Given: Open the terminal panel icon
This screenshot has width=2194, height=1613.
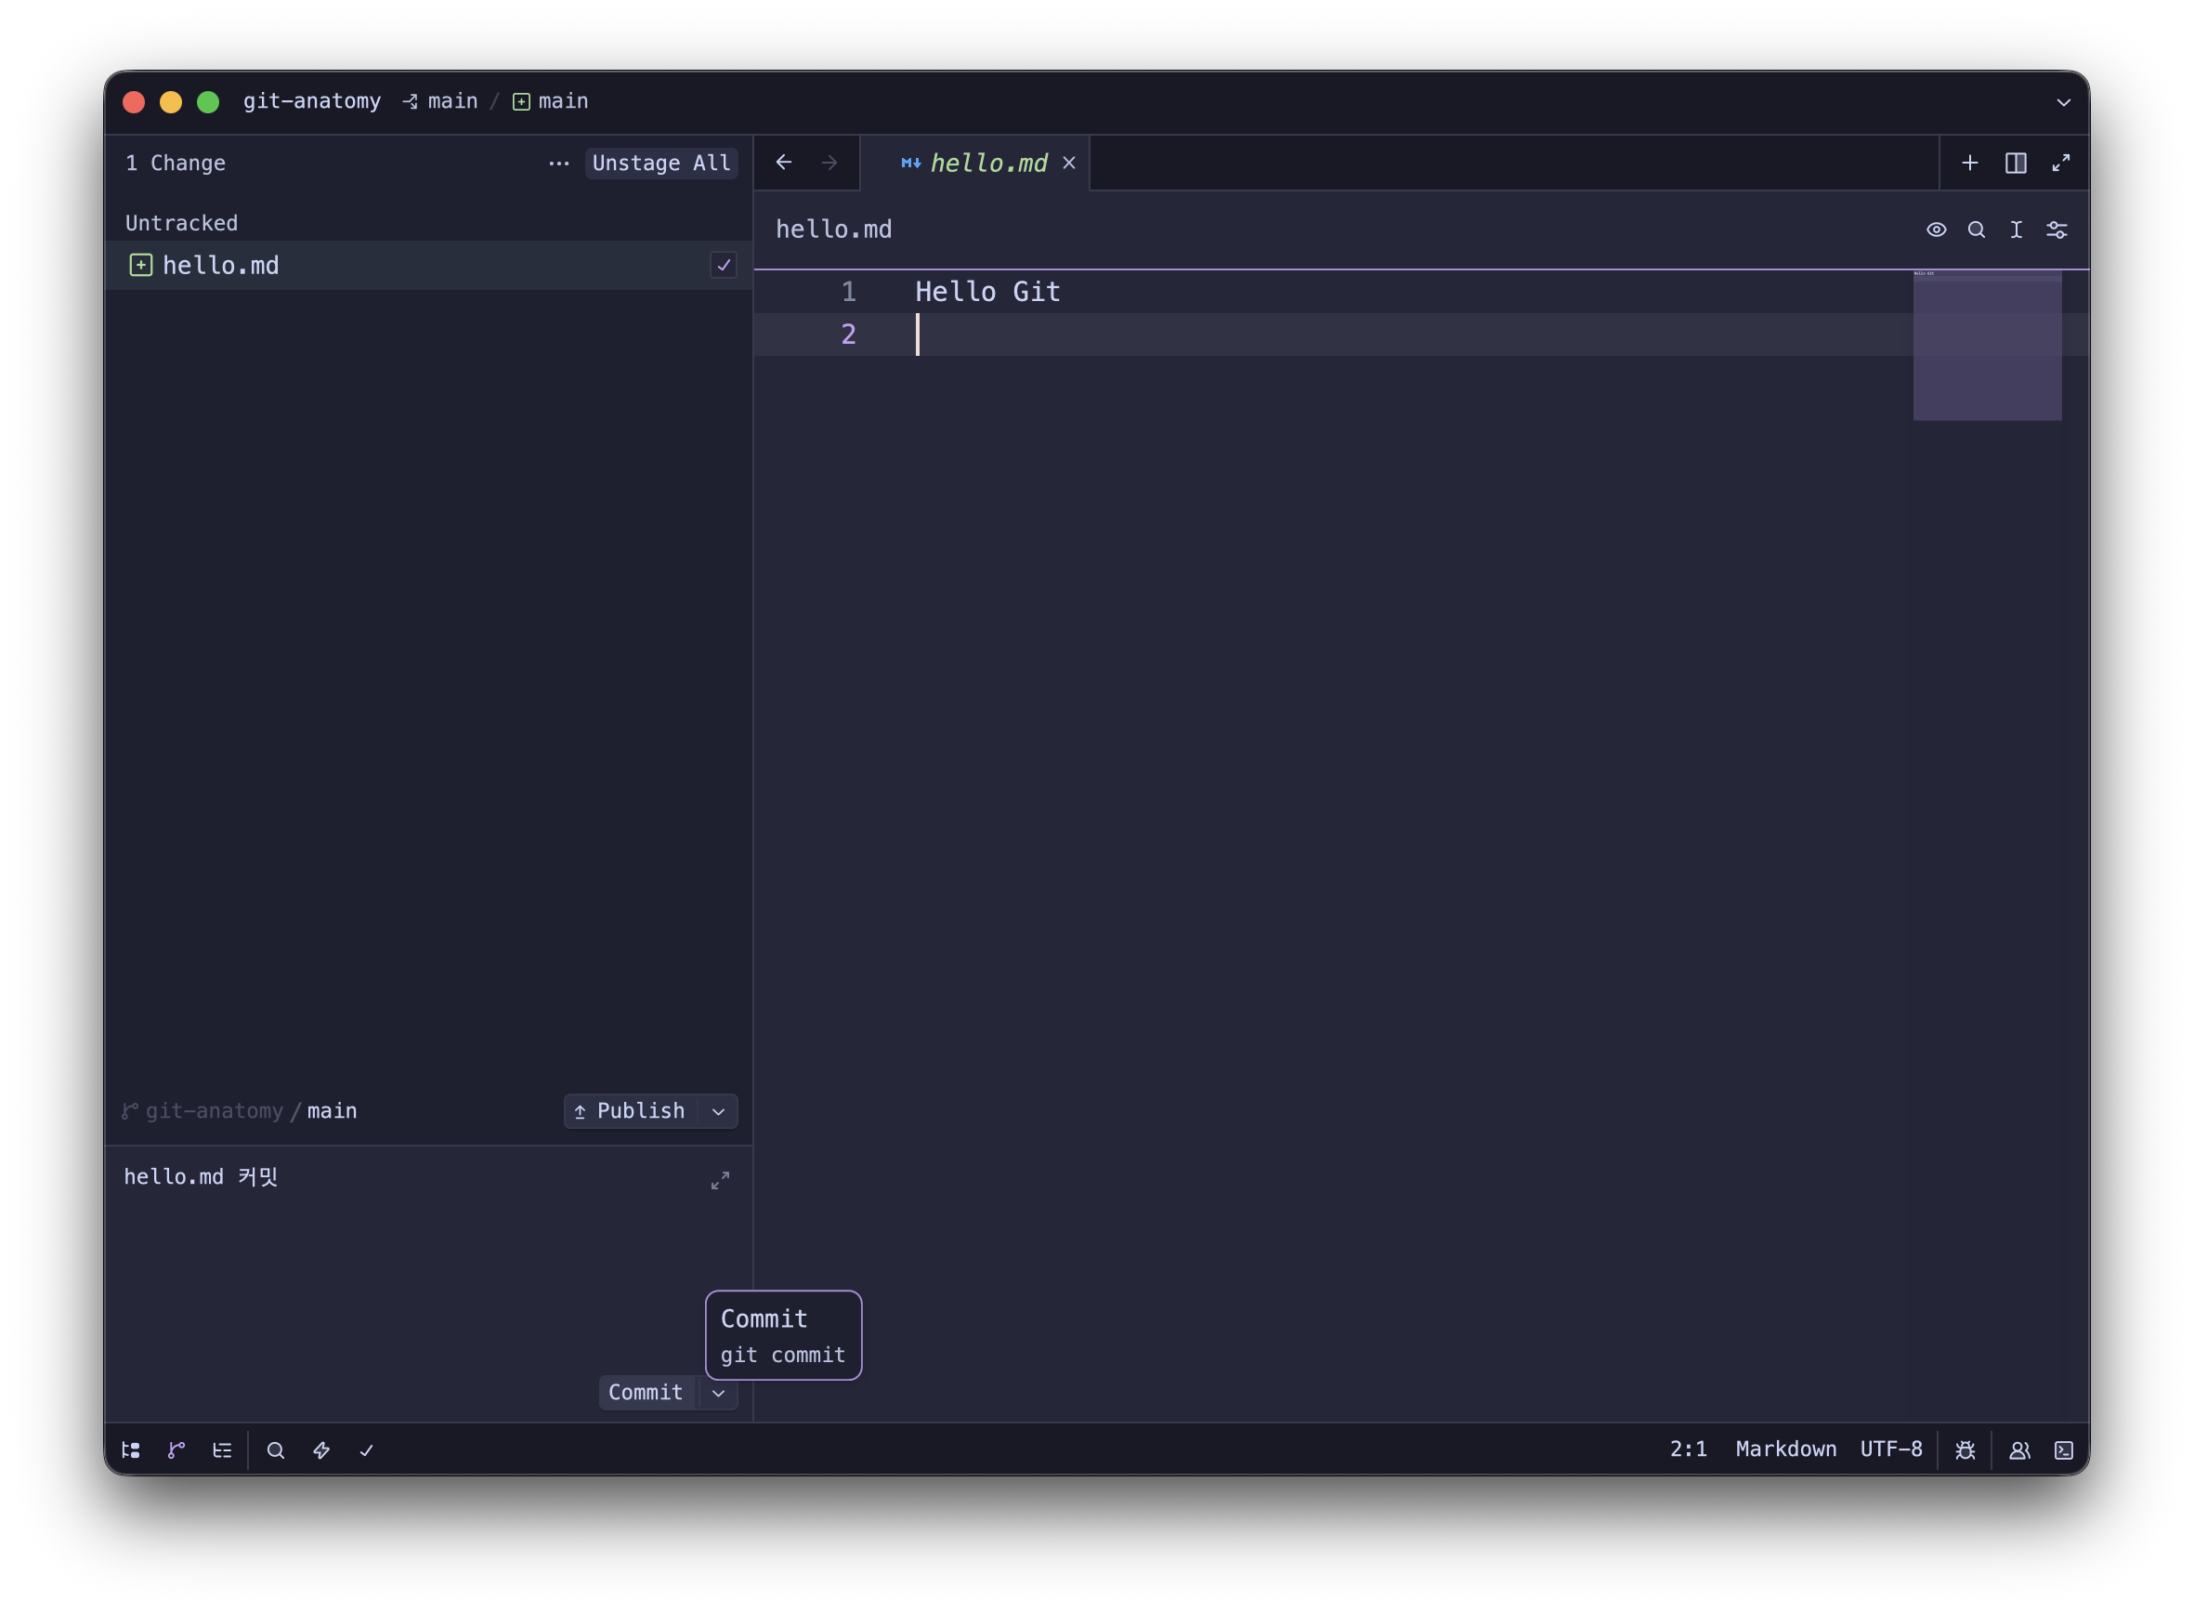Looking at the screenshot, I should (x=2063, y=1450).
